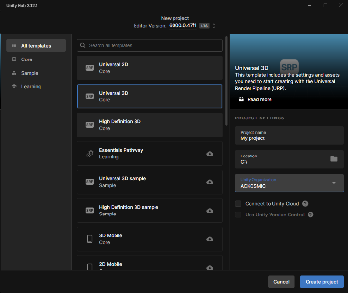Click the Sample category blocks icon
Screen dimensions: 348x293
[14, 73]
